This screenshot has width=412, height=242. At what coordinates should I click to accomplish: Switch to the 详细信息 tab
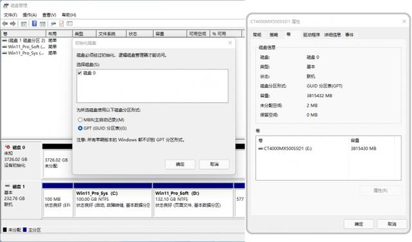tap(332, 35)
